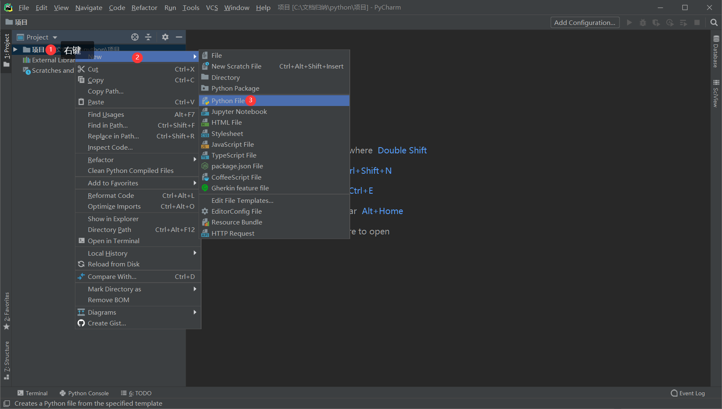Image resolution: width=722 pixels, height=409 pixels.
Task: Toggle tool window bars icon in status bar
Action: (7, 404)
